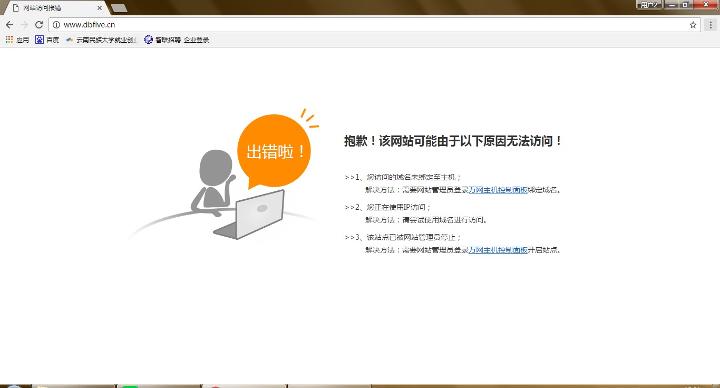Click the page reload icon
Image resolution: width=720 pixels, height=388 pixels.
point(39,24)
